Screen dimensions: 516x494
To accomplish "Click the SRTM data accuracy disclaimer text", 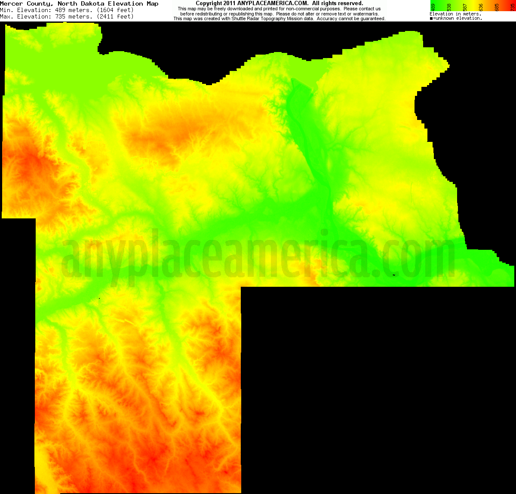I will pos(279,18).
